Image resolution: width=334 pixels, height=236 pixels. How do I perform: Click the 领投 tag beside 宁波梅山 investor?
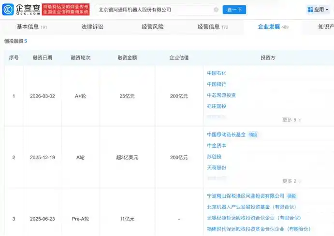point(291,196)
